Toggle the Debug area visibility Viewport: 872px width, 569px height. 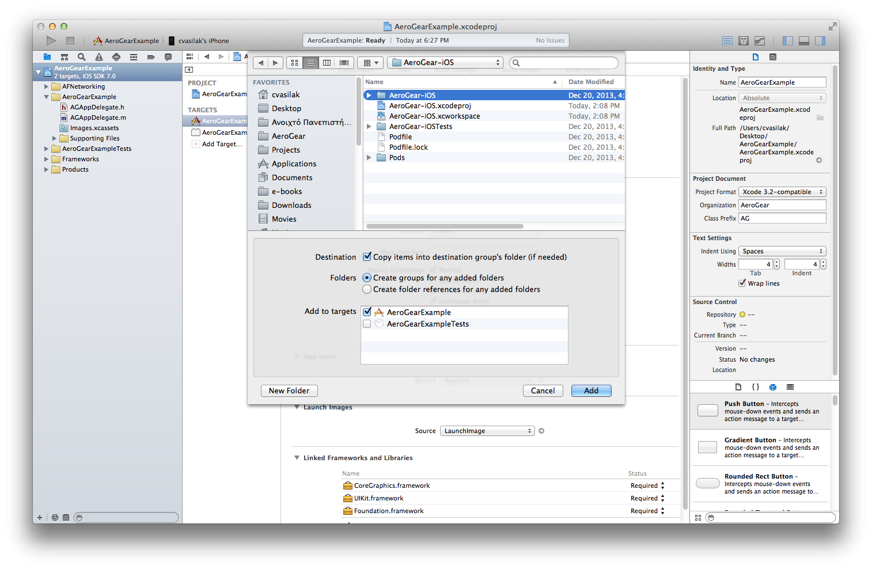(x=804, y=41)
